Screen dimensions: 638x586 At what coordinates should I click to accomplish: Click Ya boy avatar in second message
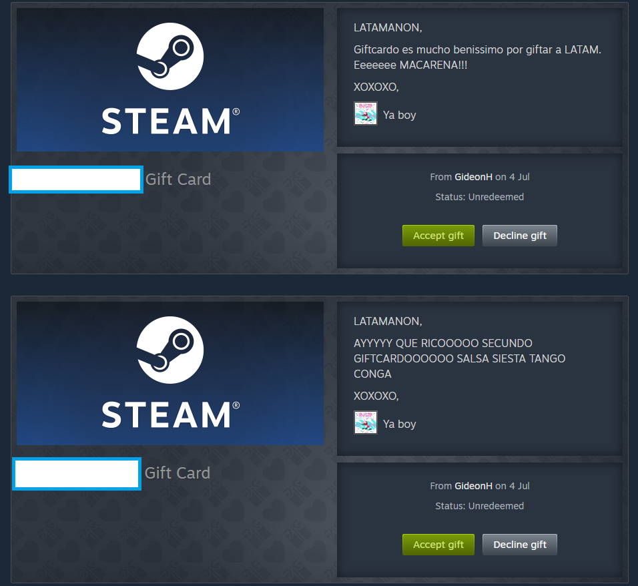366,422
